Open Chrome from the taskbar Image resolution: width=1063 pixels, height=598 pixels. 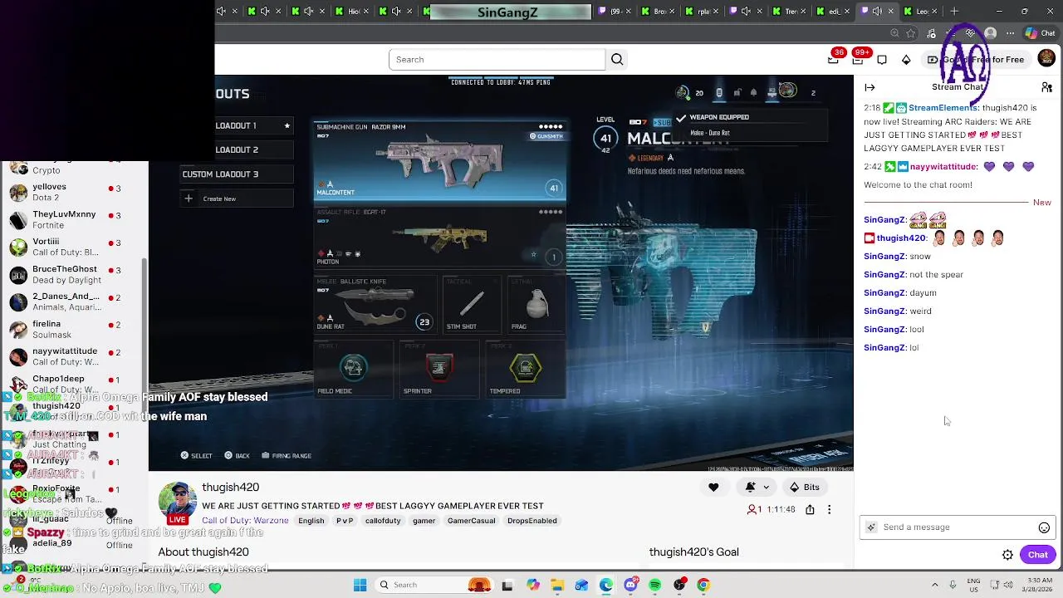coord(703,585)
